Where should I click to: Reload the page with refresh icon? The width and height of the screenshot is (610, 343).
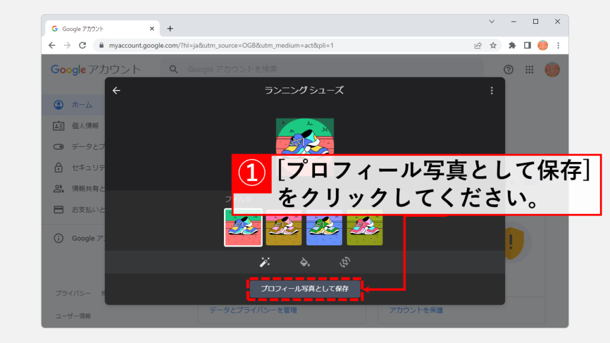82,45
